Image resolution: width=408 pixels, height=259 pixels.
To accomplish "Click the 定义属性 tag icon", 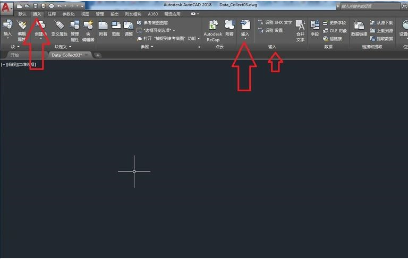I will click(59, 25).
